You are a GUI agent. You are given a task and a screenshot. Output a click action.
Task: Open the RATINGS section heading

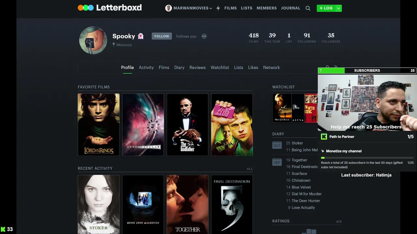281,221
